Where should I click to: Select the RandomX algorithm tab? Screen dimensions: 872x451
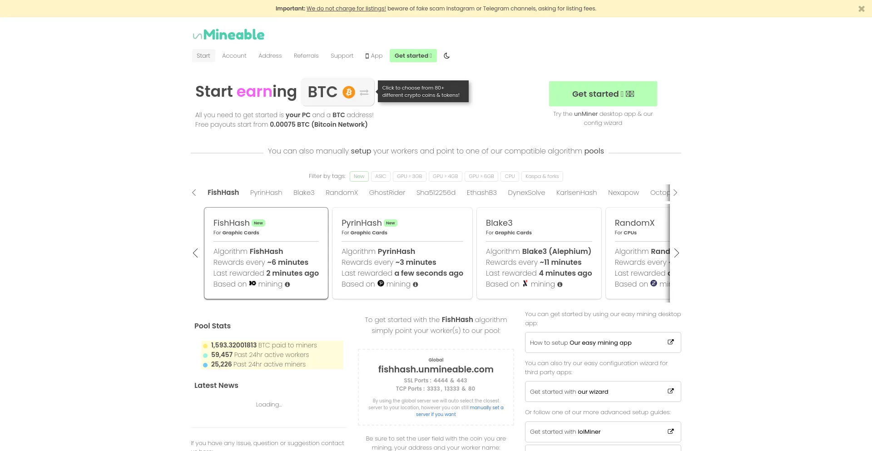(342, 193)
